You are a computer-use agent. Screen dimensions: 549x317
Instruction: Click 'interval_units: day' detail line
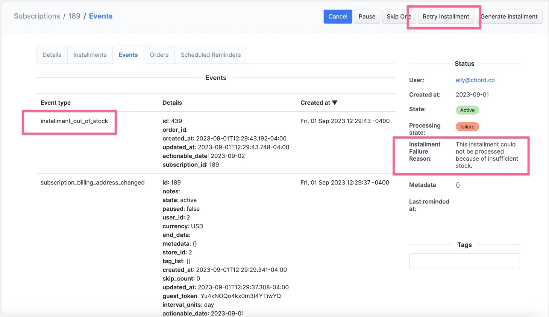point(188,305)
